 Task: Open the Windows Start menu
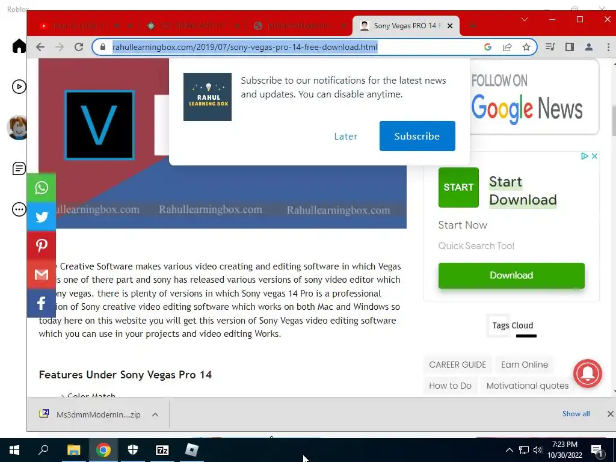(14, 450)
